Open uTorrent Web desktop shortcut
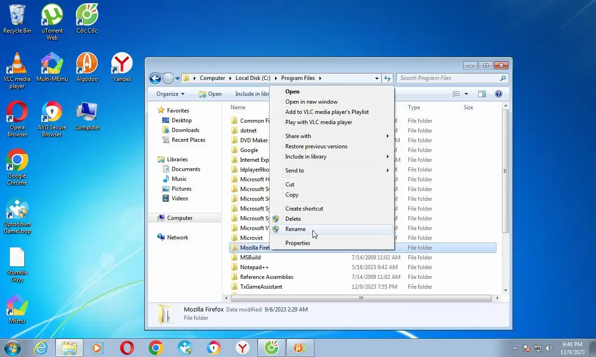The width and height of the screenshot is (596, 357). point(52,22)
